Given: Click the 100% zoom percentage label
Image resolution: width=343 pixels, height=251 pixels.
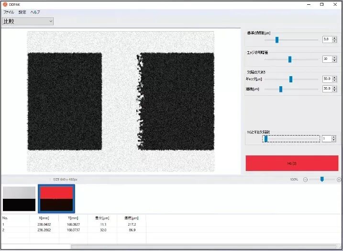Looking at the screenshot, I should point(294,179).
